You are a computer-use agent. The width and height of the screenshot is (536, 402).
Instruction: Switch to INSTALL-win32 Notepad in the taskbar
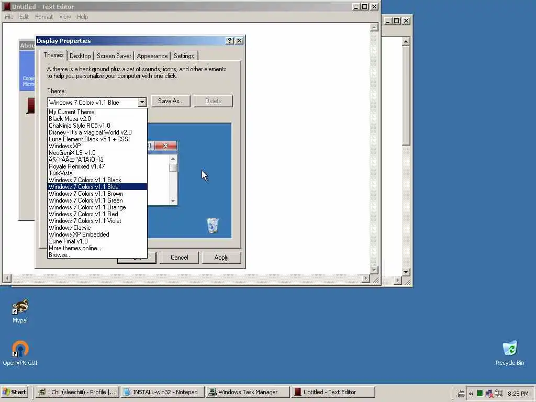162,392
